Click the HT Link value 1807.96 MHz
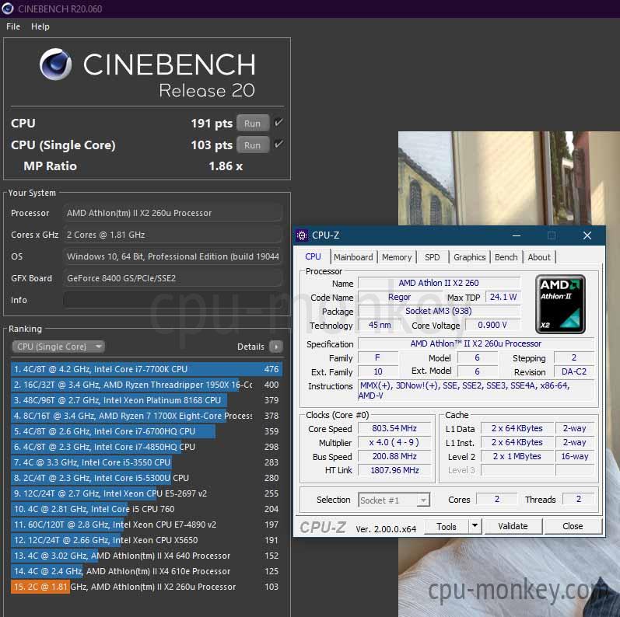The image size is (620, 617). coord(394,470)
